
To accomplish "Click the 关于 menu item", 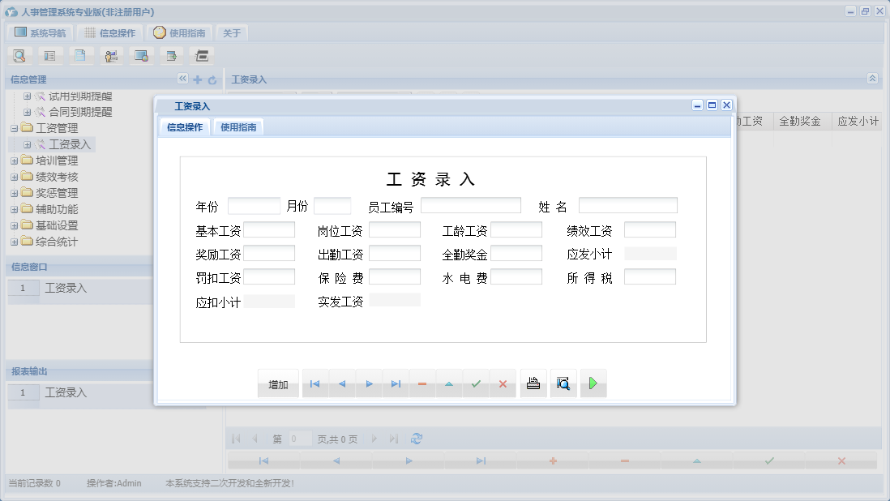I will tap(233, 32).
